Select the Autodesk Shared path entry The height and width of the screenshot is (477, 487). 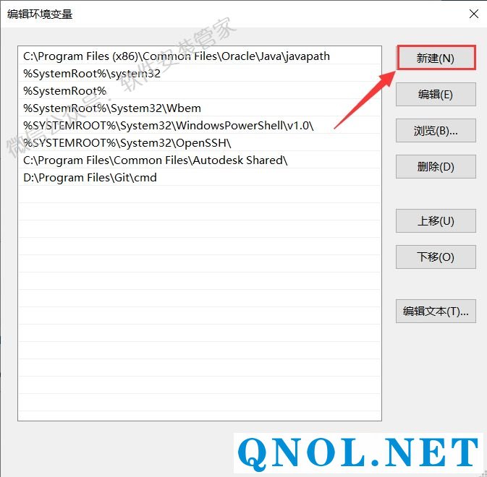click(x=200, y=160)
